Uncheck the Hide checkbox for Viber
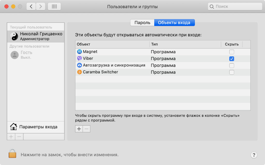Image resolution: width=265 pixels, height=165 pixels. pyautogui.click(x=232, y=59)
